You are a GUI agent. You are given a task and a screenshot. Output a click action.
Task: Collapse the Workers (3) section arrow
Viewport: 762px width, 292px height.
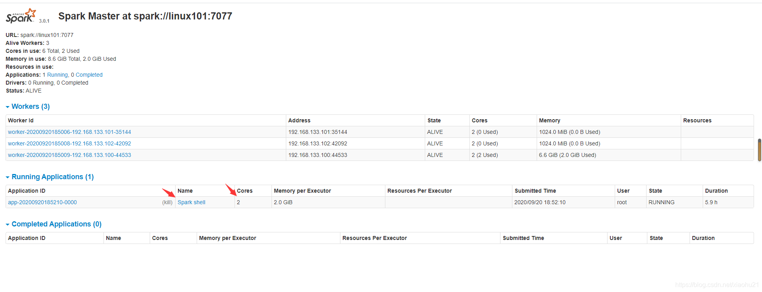point(8,107)
